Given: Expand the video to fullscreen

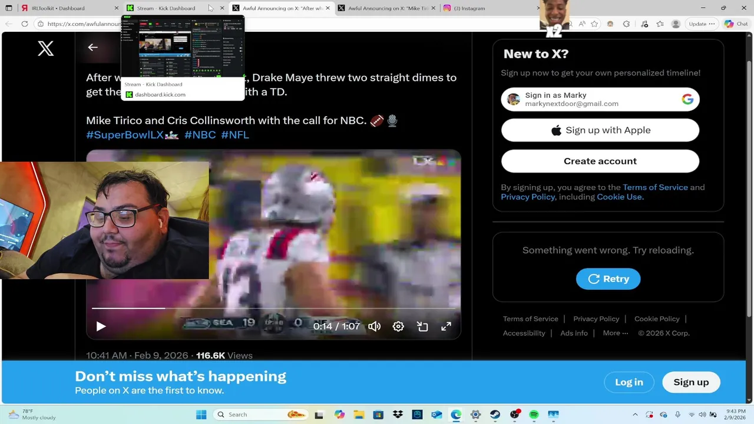Looking at the screenshot, I should pyautogui.click(x=446, y=326).
